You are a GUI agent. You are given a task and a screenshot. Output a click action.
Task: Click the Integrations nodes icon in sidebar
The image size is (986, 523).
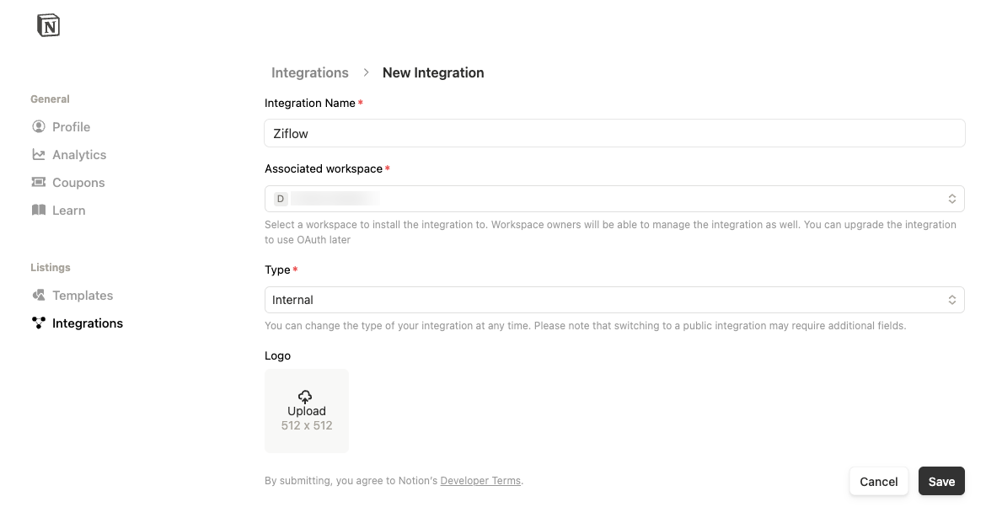point(39,323)
